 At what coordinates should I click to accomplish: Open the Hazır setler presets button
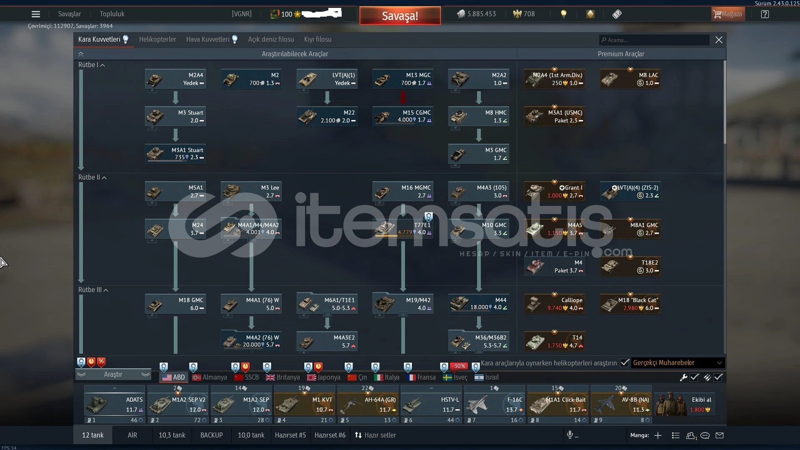click(375, 435)
